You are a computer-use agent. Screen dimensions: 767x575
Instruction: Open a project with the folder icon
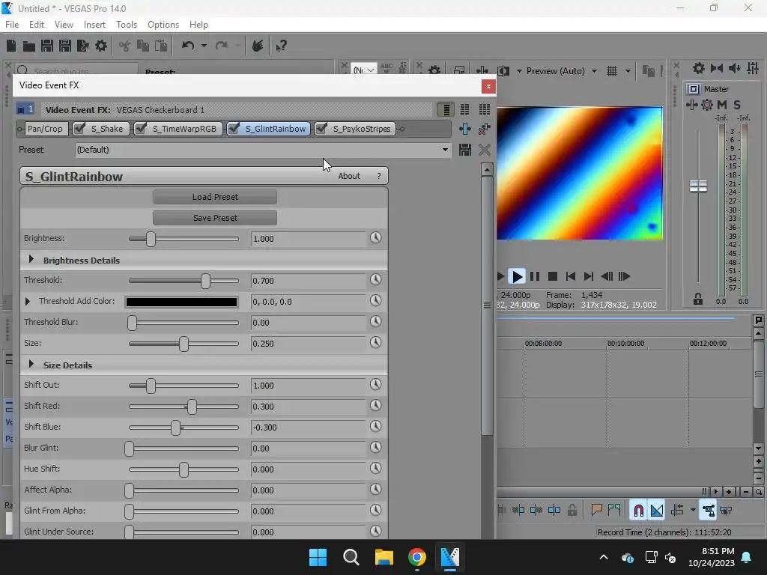(29, 46)
